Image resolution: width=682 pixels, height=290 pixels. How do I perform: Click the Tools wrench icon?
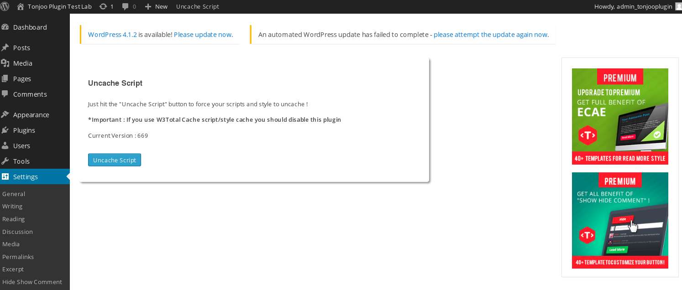pos(5,161)
